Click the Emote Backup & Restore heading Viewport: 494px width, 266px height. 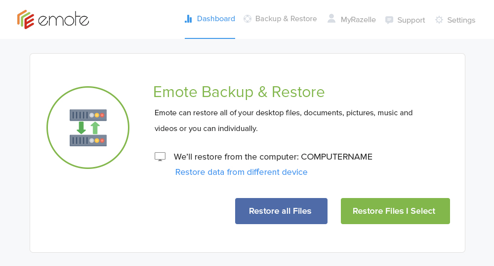(239, 92)
